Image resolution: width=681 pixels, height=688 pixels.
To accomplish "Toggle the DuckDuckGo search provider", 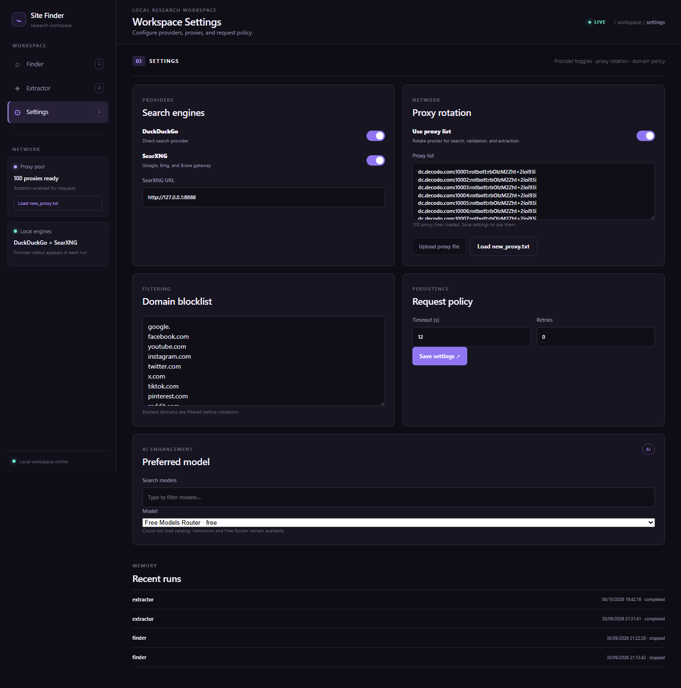I will pos(375,136).
